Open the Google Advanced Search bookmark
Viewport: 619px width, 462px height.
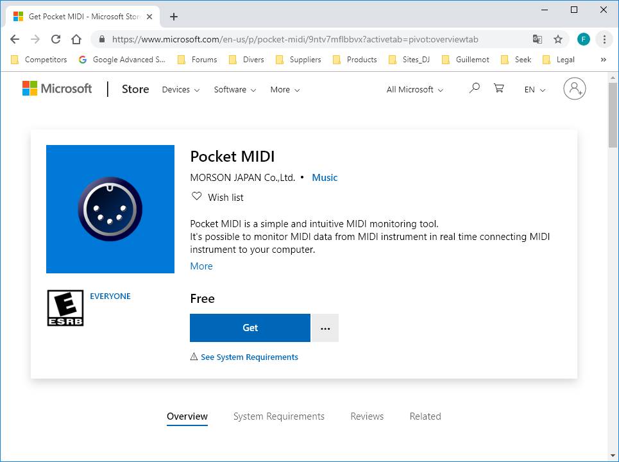(x=122, y=60)
